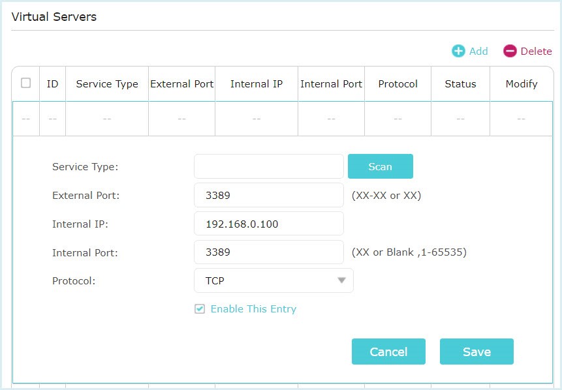Click the Virtual Servers page title
This screenshot has width=562, height=390.
click(54, 16)
